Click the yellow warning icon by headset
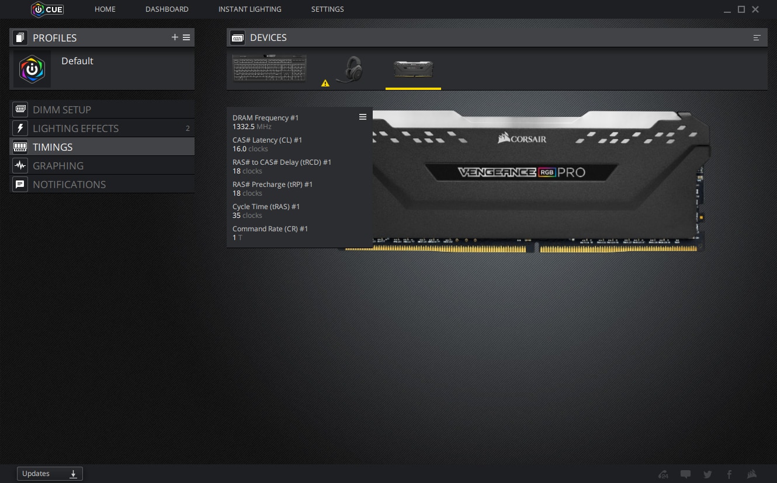 (325, 84)
